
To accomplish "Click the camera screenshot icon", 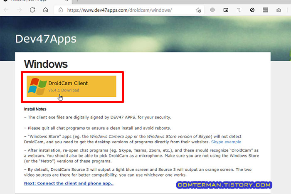I will [x=279, y=10].
